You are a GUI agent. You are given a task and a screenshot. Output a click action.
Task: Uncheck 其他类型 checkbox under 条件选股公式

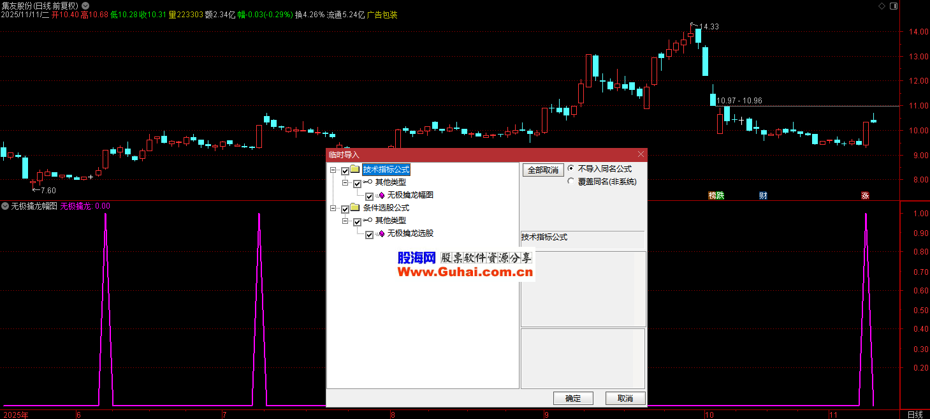pyautogui.click(x=357, y=222)
